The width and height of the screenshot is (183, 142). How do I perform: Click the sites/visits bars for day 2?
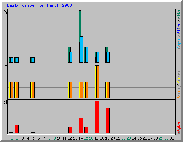16,90
